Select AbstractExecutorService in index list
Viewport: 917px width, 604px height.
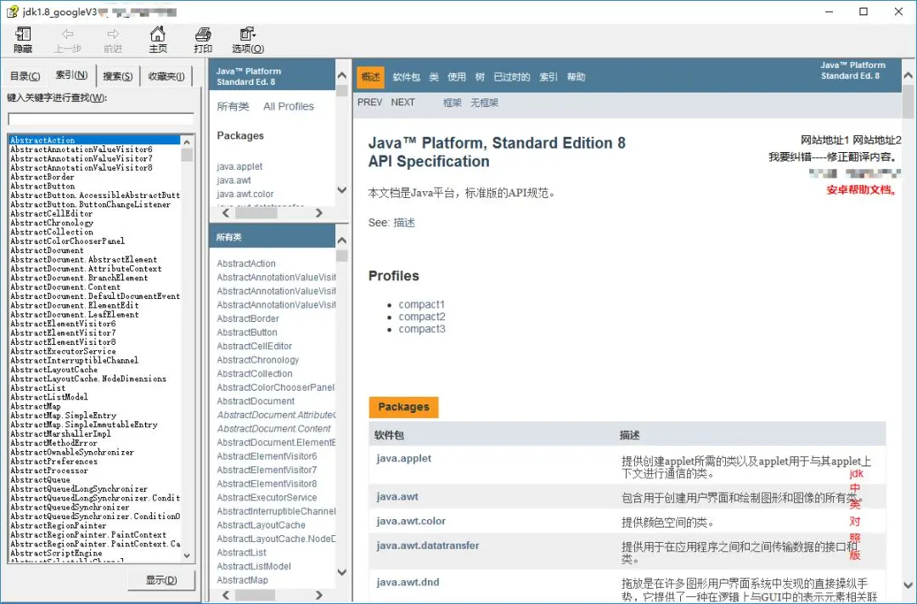tap(63, 351)
